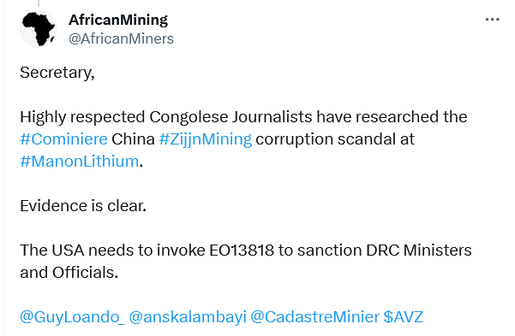Click the "Secretary," opening line
Viewport: 515px width, 336px height.
57,73
